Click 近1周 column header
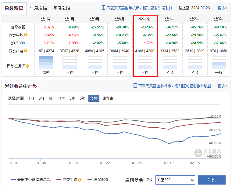The height and width of the screenshot is (187, 232). point(46,19)
